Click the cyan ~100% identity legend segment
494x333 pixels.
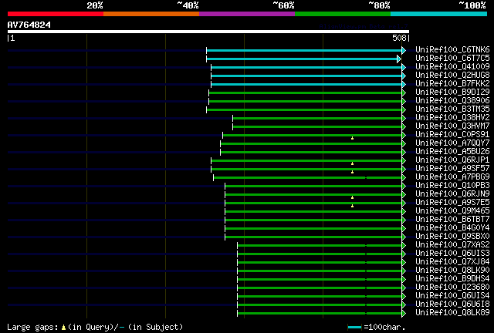[x=439, y=14]
